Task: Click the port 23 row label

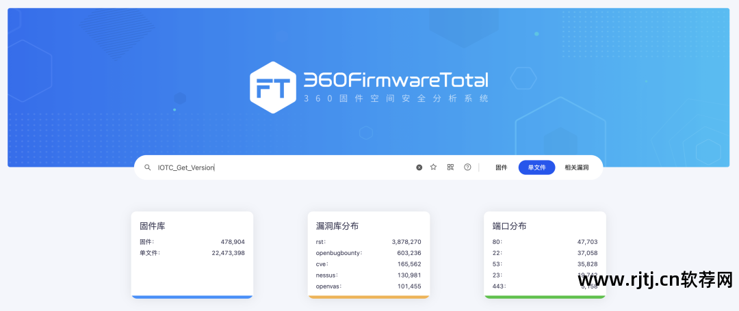Action: 497,275
